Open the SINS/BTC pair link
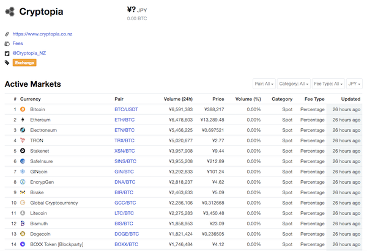This screenshot has width=367, height=251. (125, 161)
